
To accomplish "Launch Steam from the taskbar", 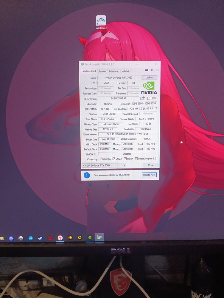I will (x=40, y=238).
